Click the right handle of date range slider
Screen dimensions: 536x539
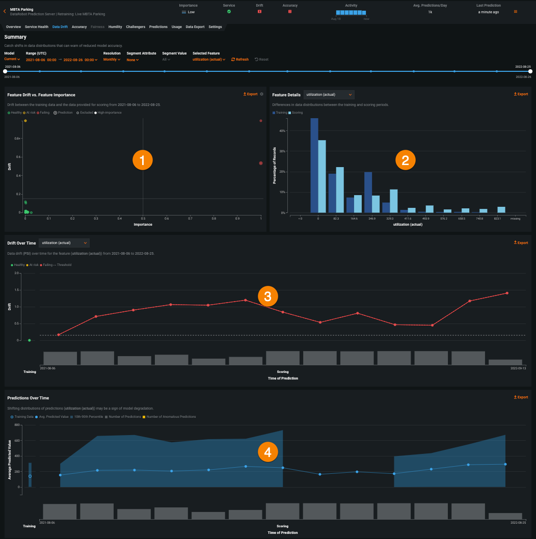tap(530, 71)
